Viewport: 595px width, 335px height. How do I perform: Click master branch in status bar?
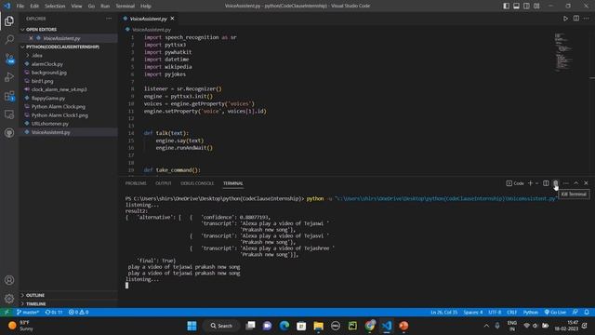[x=28, y=312]
